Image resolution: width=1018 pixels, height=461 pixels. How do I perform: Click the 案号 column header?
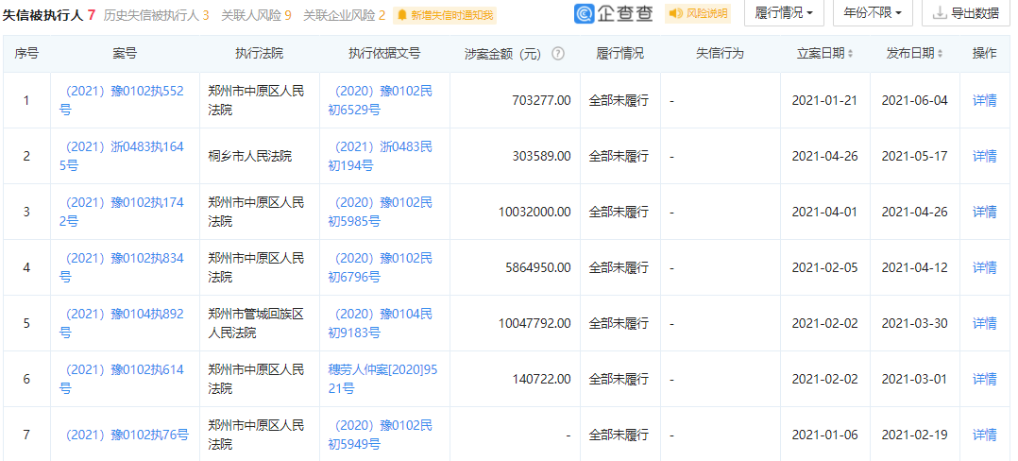(x=125, y=54)
